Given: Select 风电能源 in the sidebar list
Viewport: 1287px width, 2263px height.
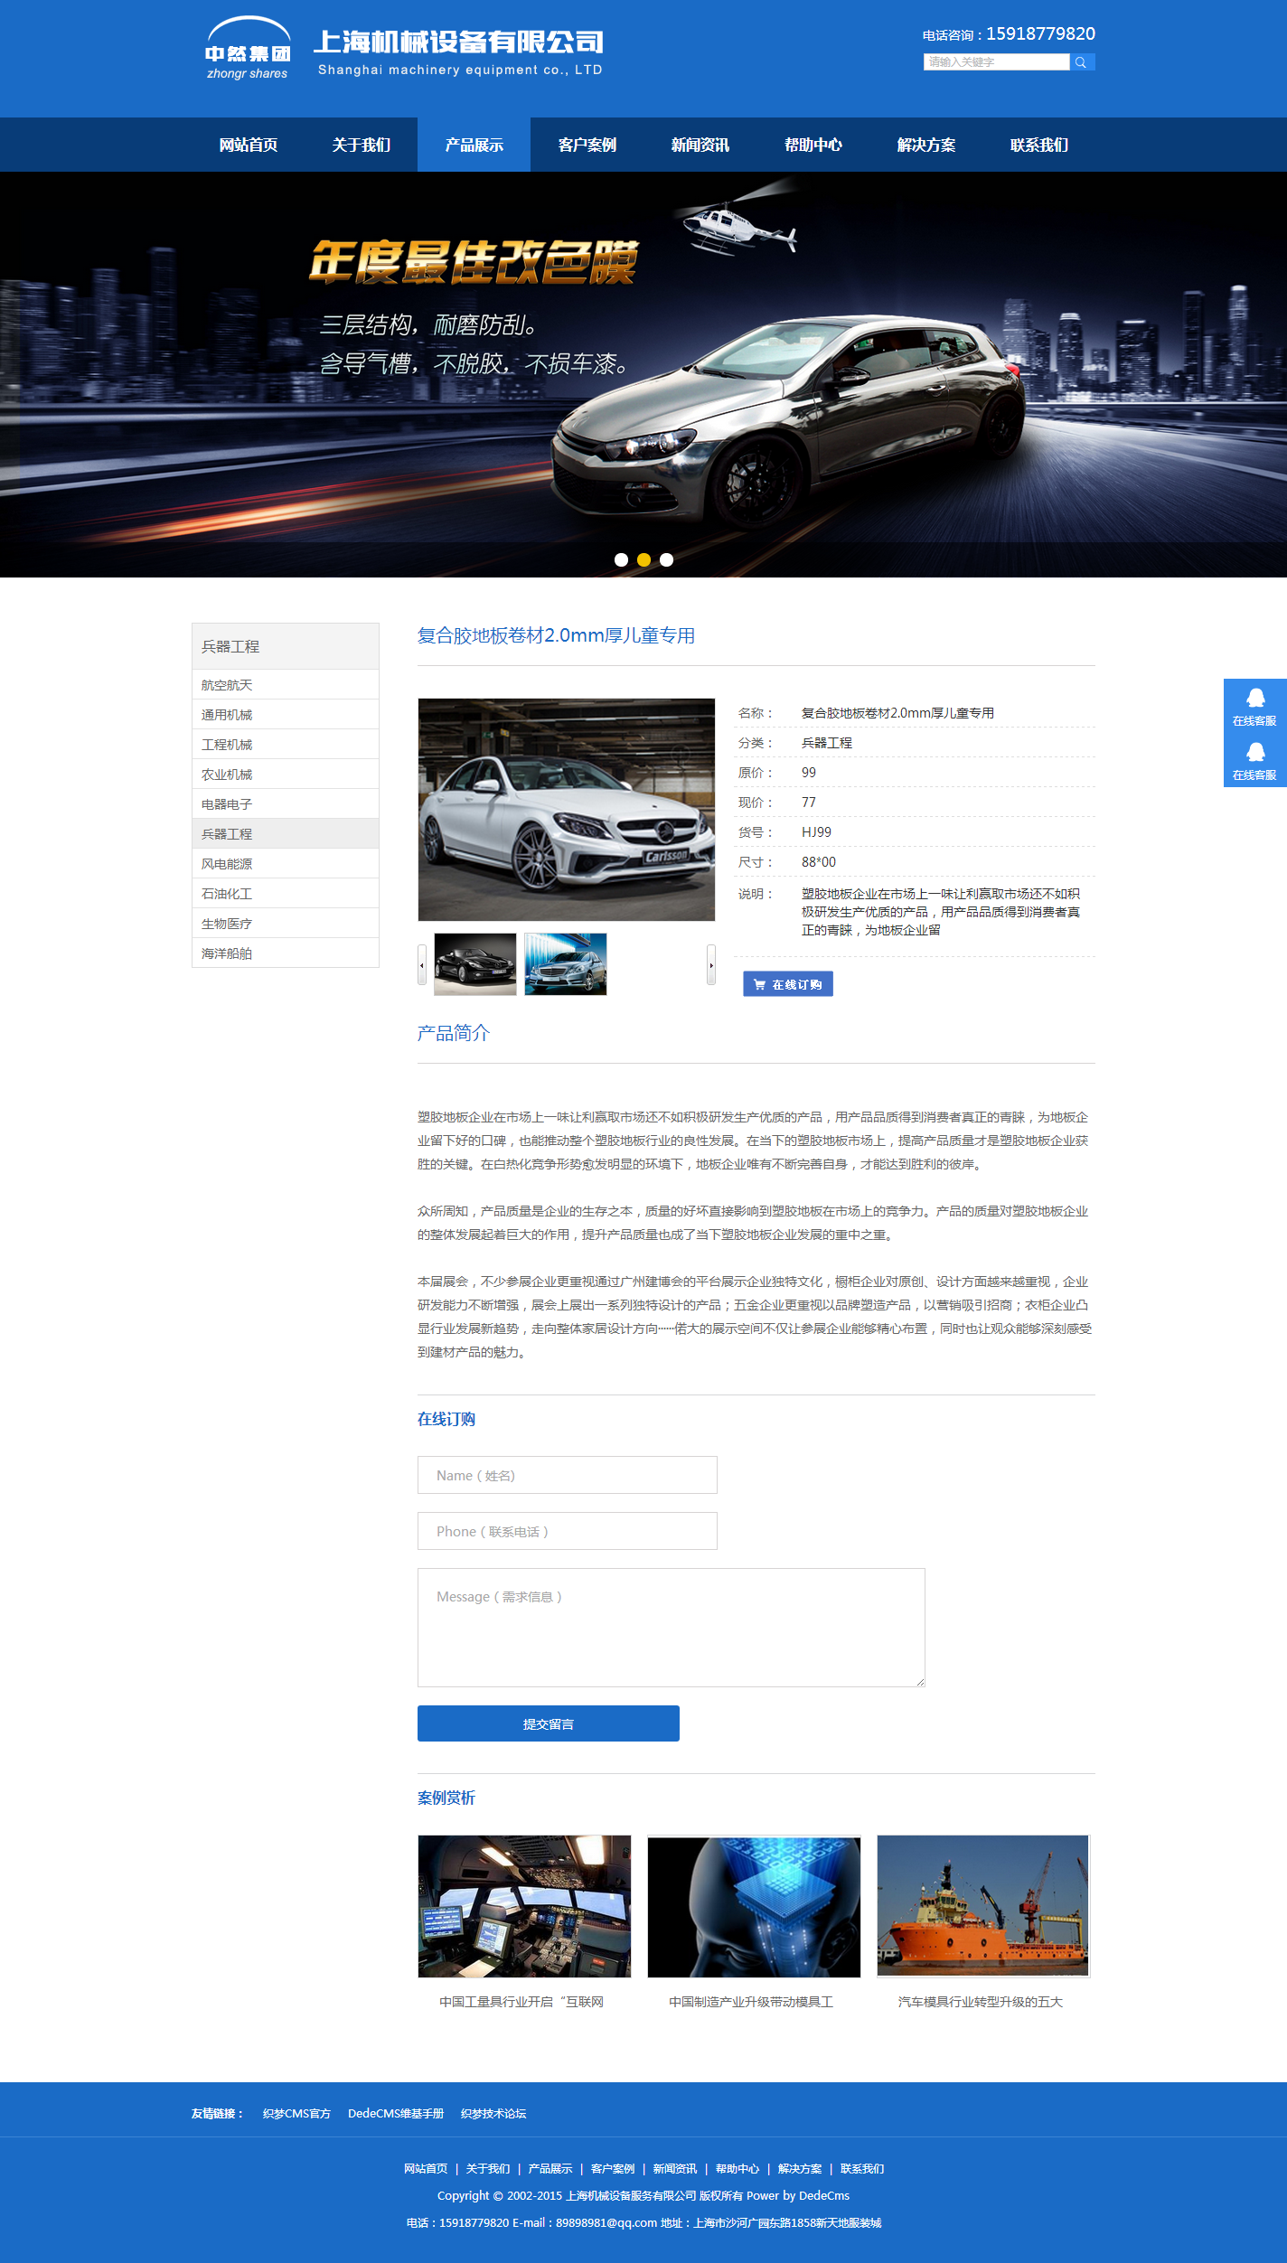Looking at the screenshot, I should click(x=227, y=864).
